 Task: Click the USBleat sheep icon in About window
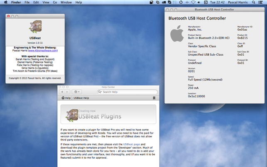coord(35,27)
